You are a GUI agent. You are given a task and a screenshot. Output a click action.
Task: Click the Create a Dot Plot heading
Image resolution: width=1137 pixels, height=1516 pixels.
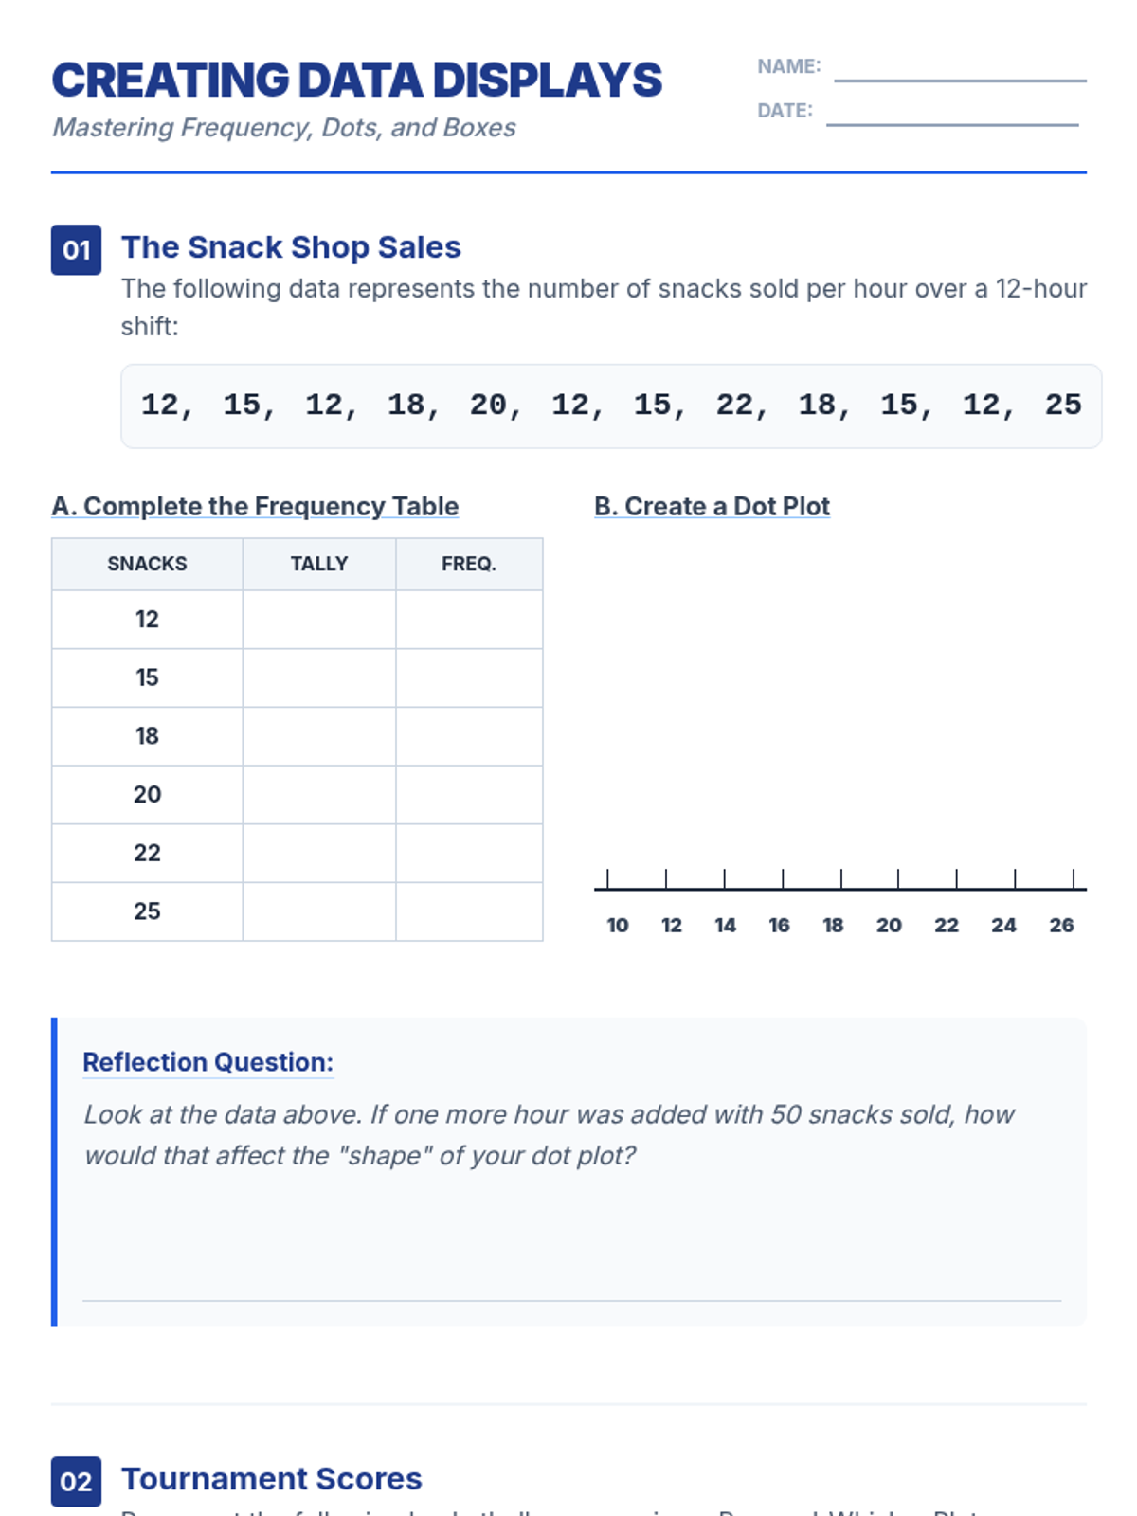pyautogui.click(x=712, y=506)
